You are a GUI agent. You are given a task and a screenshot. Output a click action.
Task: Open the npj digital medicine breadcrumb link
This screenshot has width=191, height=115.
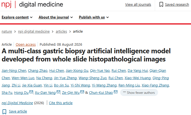pos(34,31)
